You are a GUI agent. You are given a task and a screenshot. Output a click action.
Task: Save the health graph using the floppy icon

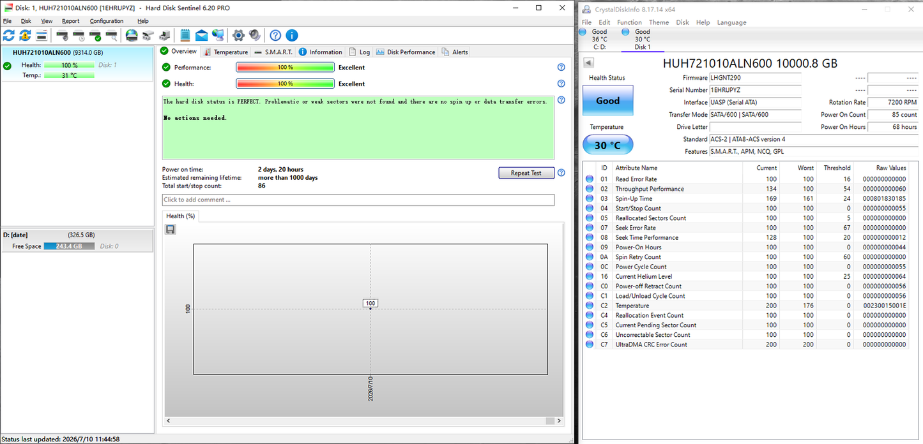171,230
